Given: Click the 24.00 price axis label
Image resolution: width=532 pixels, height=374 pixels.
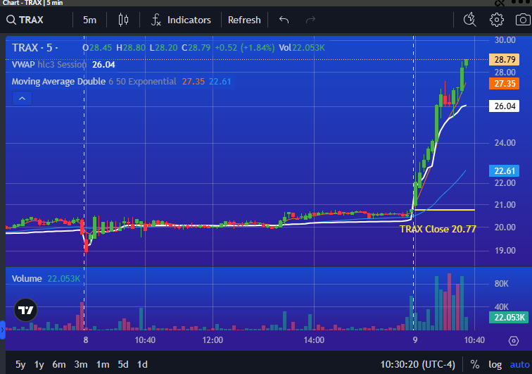Looking at the screenshot, I should pos(505,143).
